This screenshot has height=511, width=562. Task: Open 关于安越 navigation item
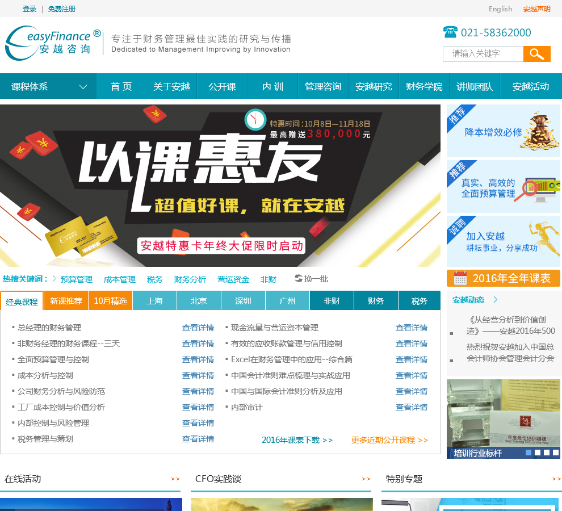[171, 86]
